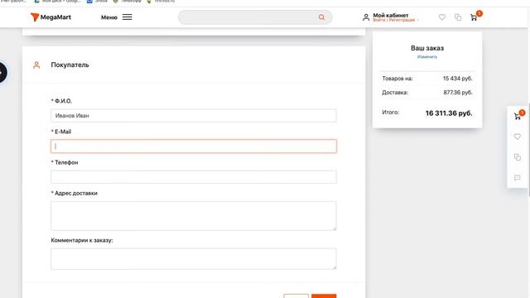The image size is (530, 298).
Task: Click the page vertical scrollbar
Action: (528, 149)
